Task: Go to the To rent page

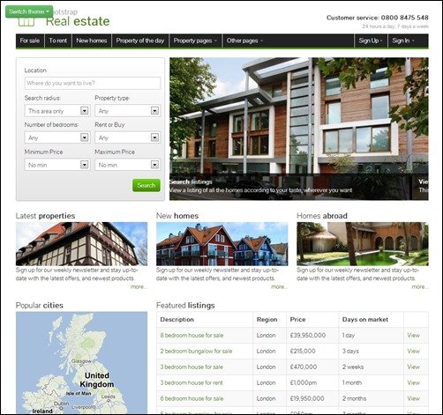Action: (58, 41)
